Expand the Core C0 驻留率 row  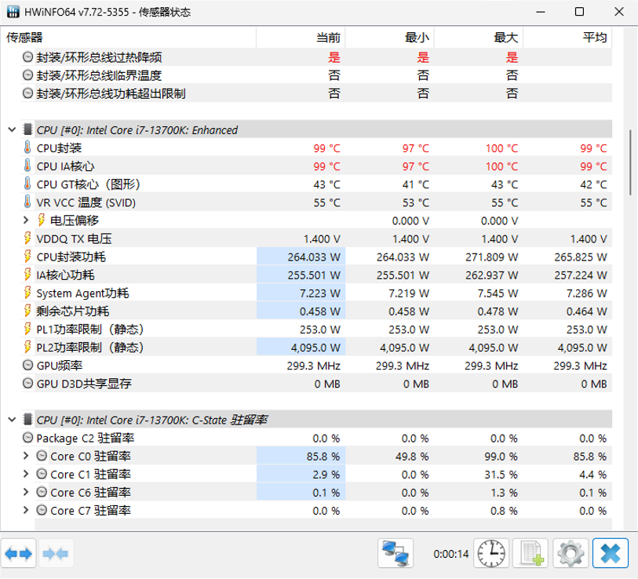(26, 456)
